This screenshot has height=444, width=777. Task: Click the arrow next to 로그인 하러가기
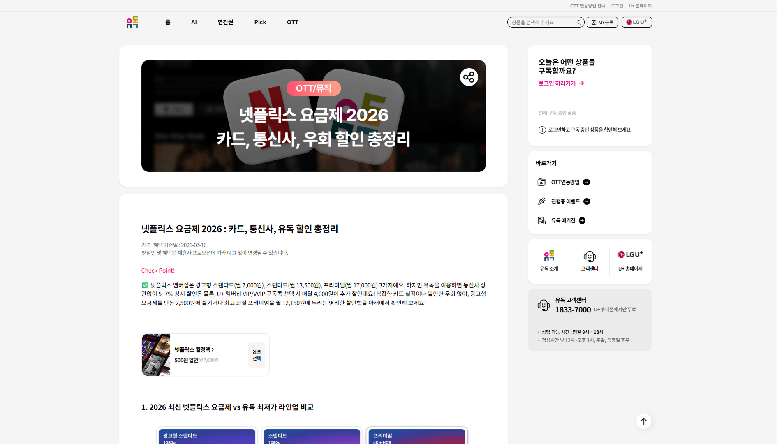tap(581, 83)
